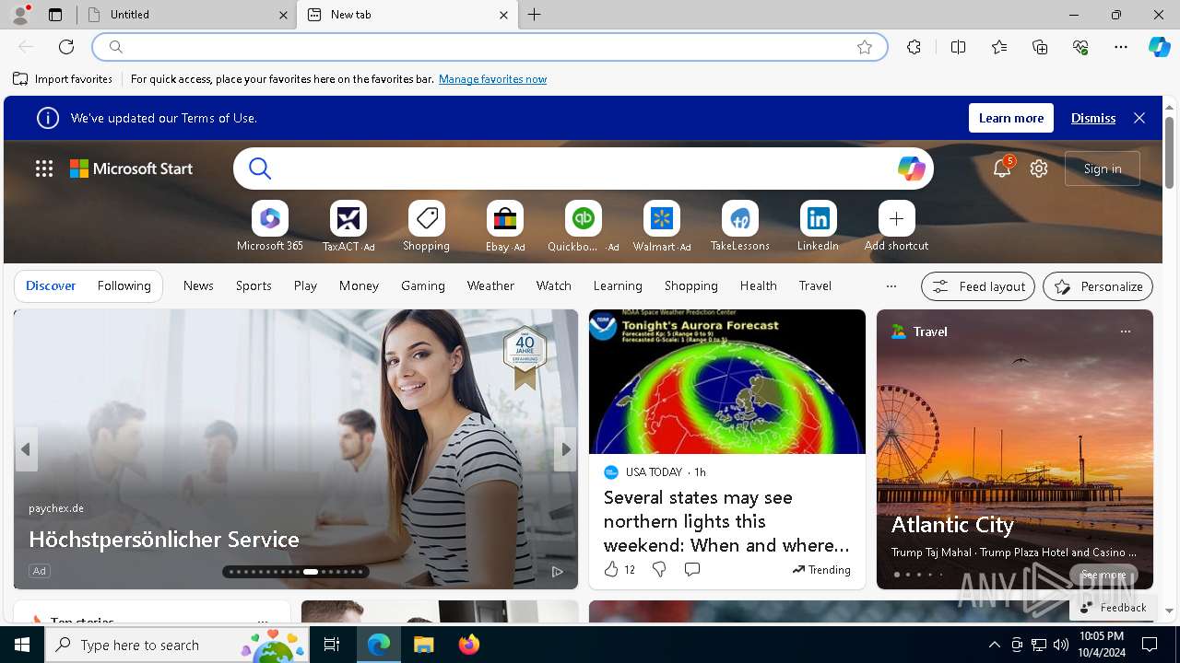Open the Atlantic City travel card

coord(1015,449)
